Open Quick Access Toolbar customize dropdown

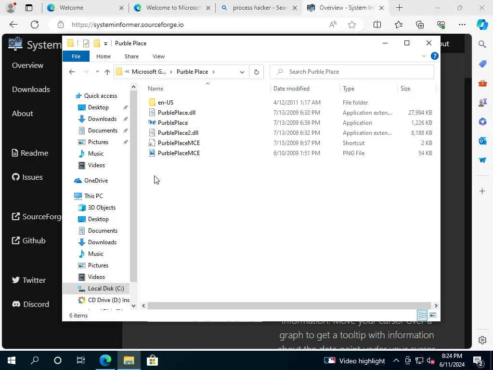[105, 43]
